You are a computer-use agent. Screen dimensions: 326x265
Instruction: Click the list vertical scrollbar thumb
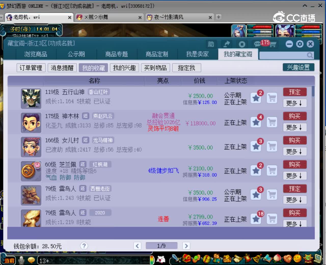tap(313, 91)
